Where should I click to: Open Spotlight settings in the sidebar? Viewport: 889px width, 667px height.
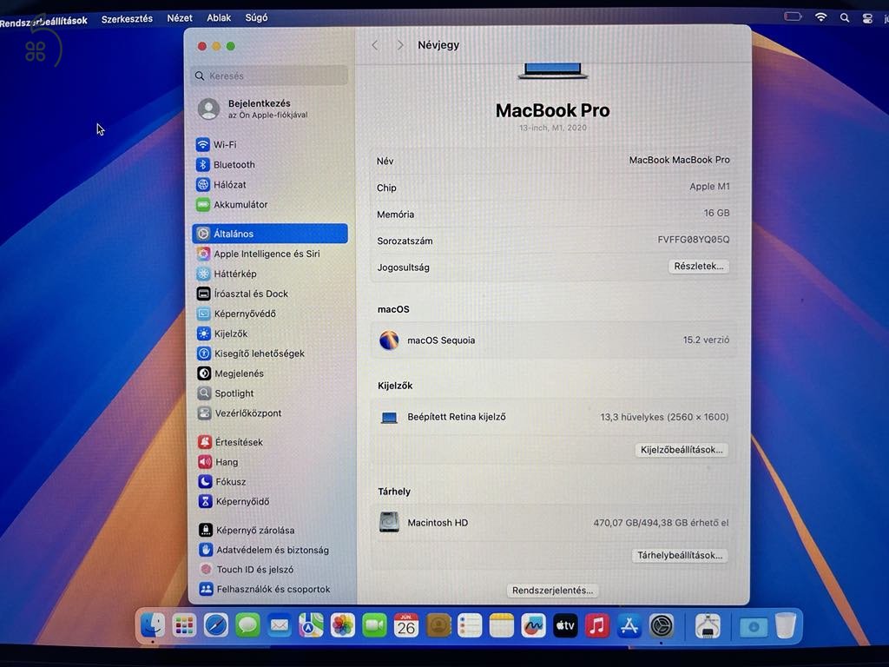point(226,393)
